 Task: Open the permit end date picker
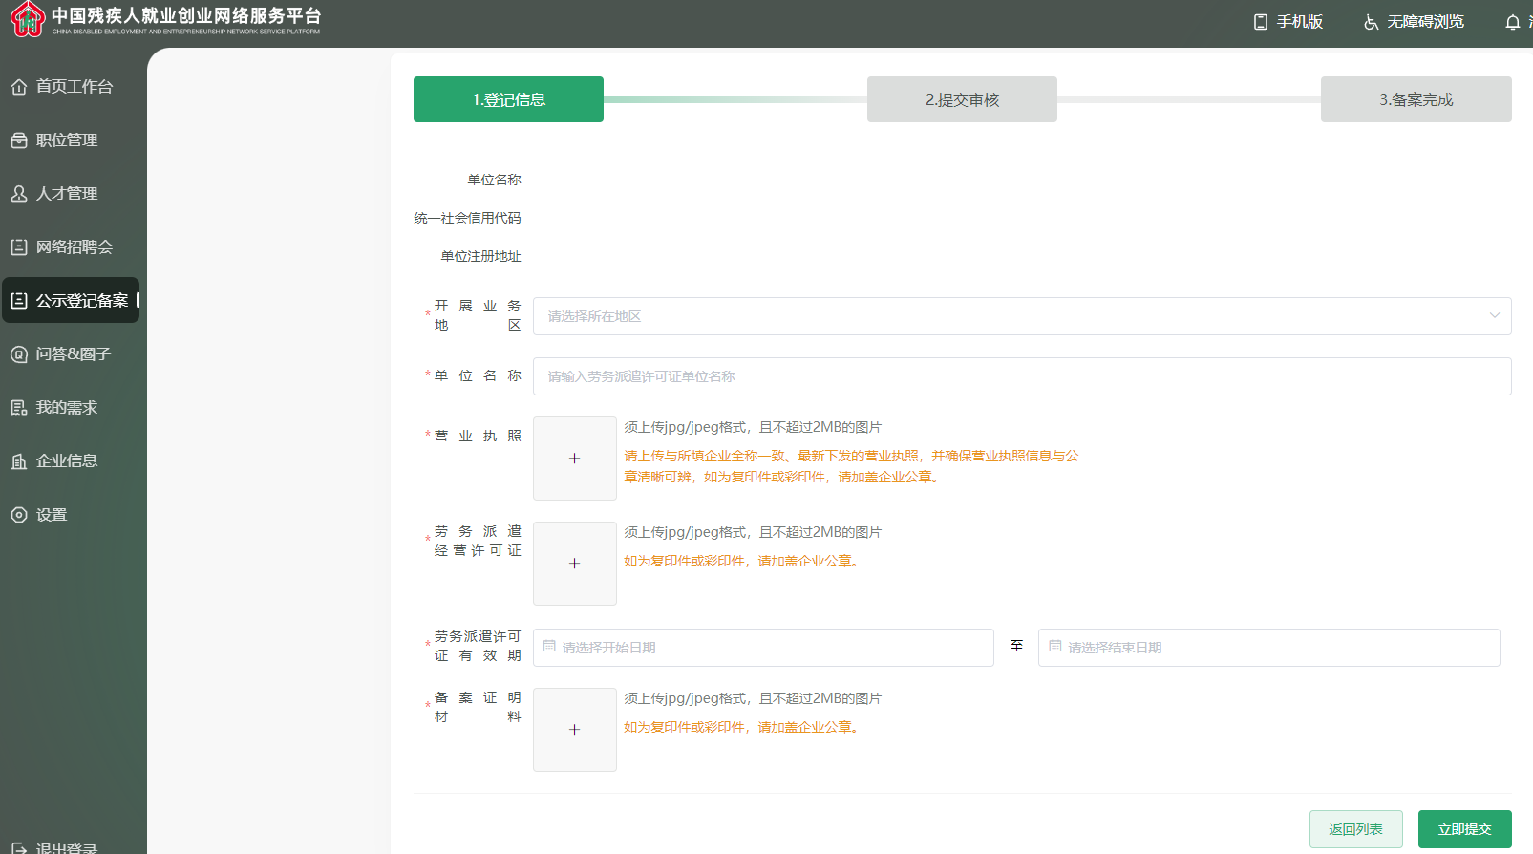(x=1267, y=648)
